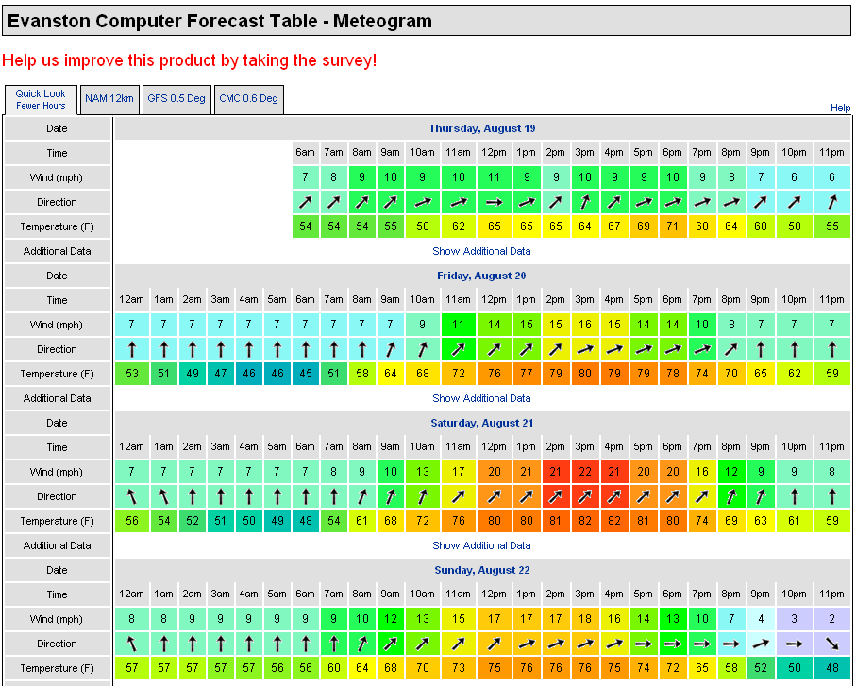This screenshot has width=856, height=686.
Task: Click Saturday's 3pm wind direction arrow
Action: pyautogui.click(x=585, y=496)
